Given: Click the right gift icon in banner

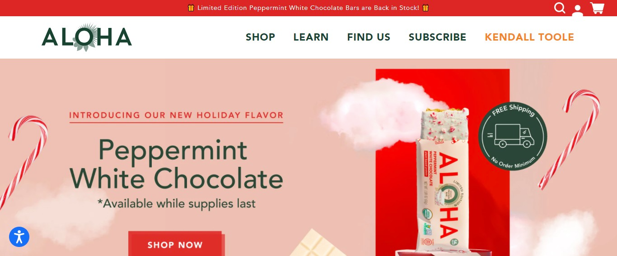Looking at the screenshot, I should [425, 8].
